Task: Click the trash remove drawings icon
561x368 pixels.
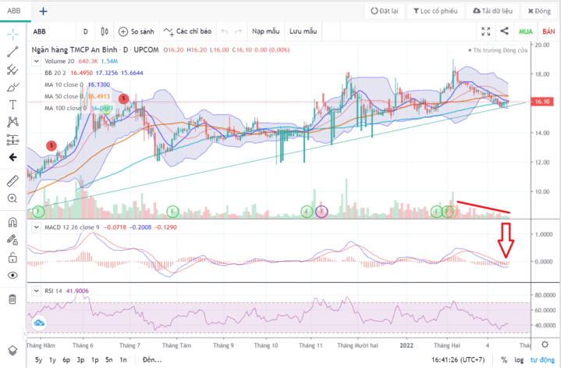Action: 12,299
